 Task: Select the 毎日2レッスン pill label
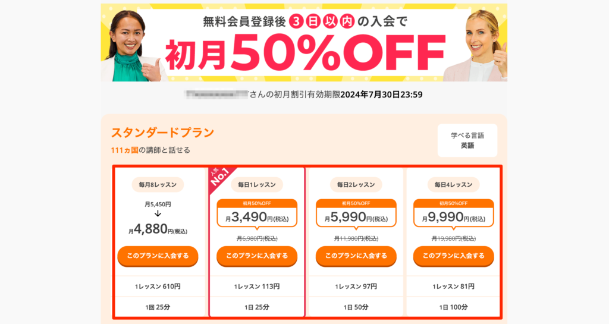[x=356, y=185]
